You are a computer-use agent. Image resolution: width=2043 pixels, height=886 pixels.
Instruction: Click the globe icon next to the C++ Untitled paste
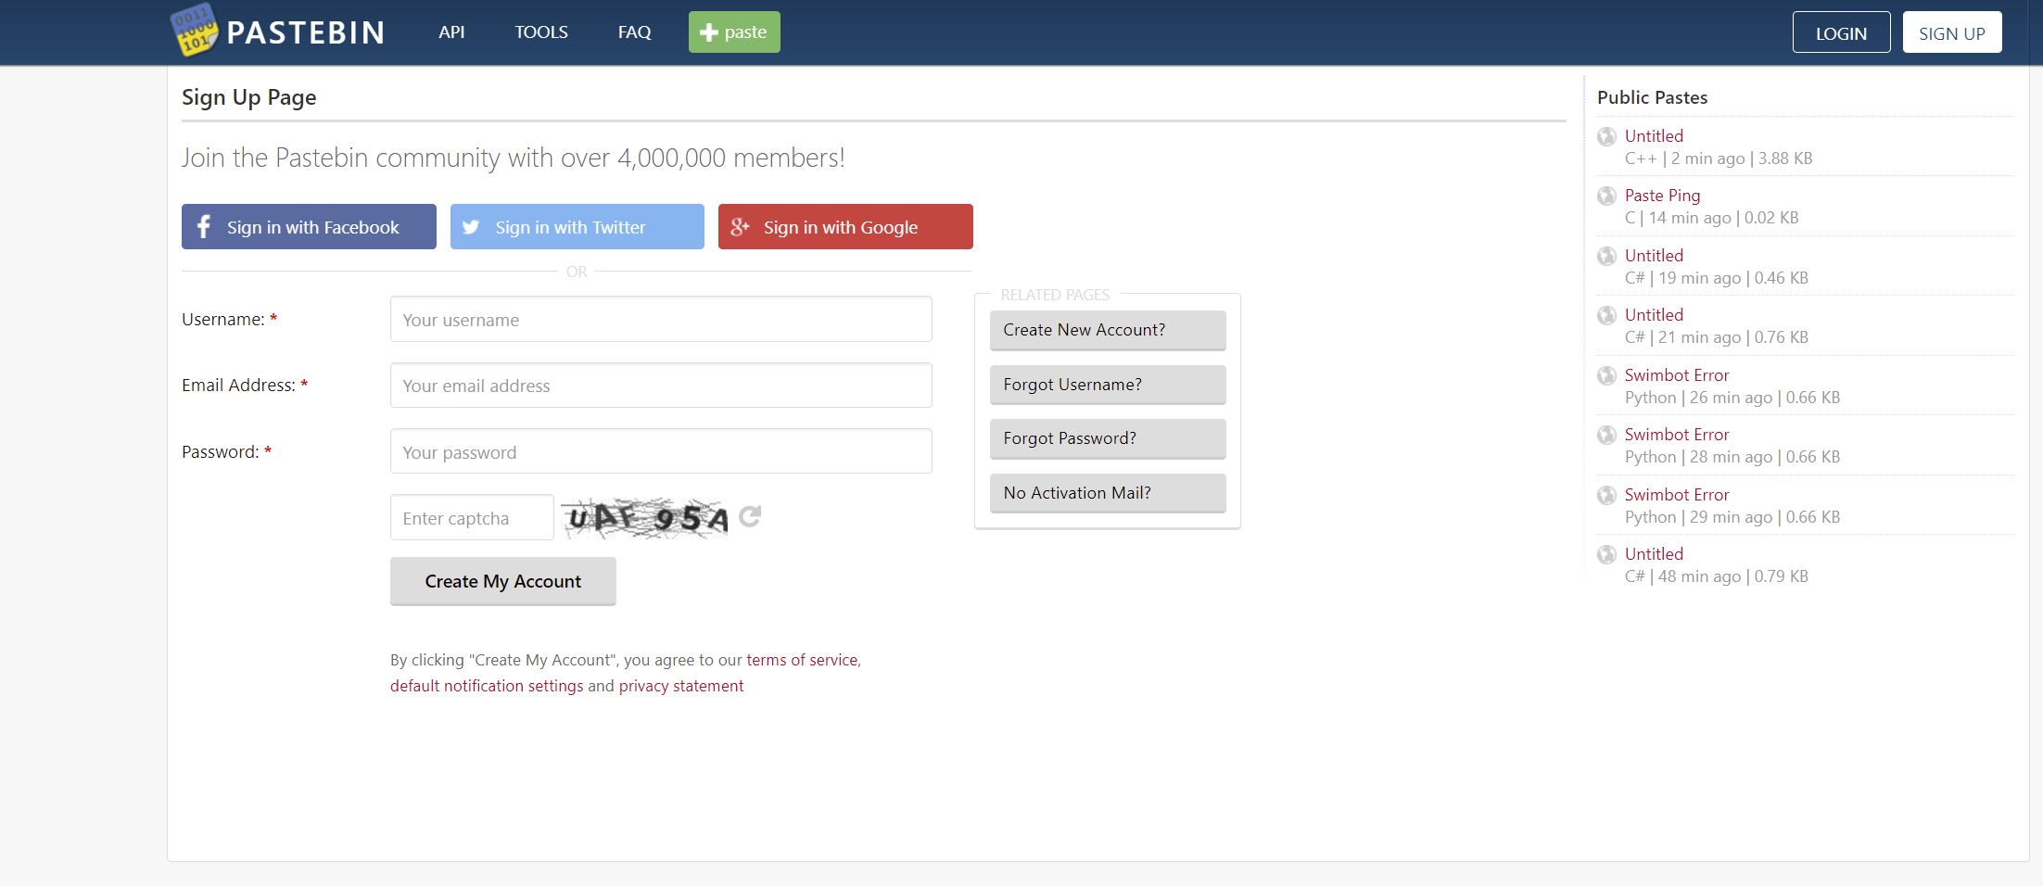1606,137
